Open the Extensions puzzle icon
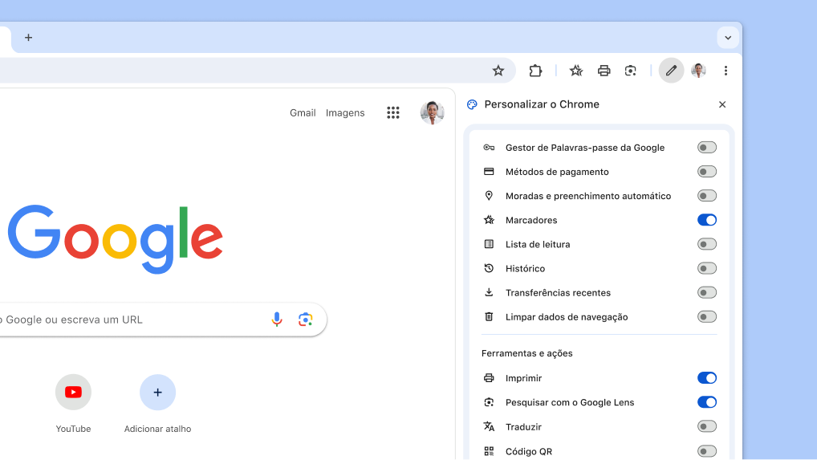The height and width of the screenshot is (460, 817). pos(535,71)
